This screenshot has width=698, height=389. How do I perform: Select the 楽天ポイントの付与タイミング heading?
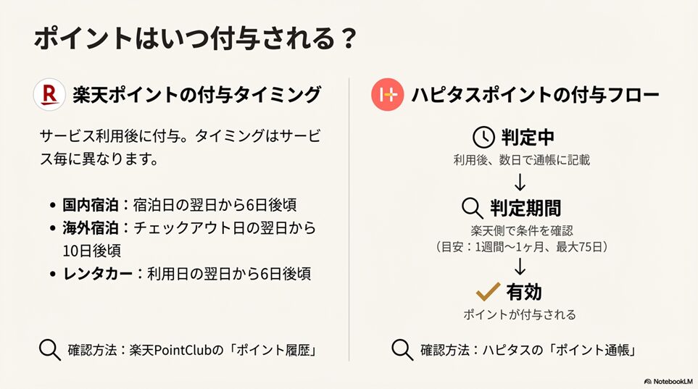click(196, 95)
